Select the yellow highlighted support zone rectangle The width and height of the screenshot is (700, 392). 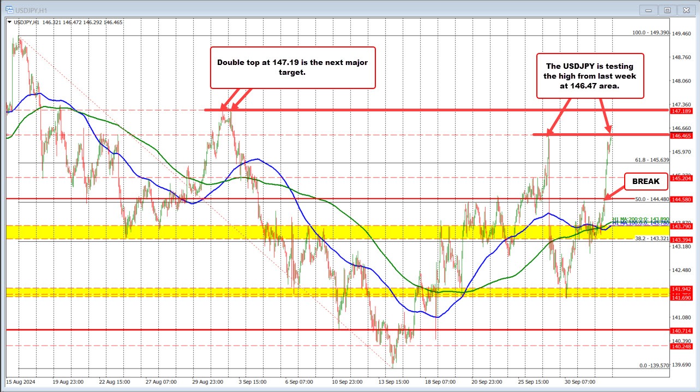tap(218, 232)
